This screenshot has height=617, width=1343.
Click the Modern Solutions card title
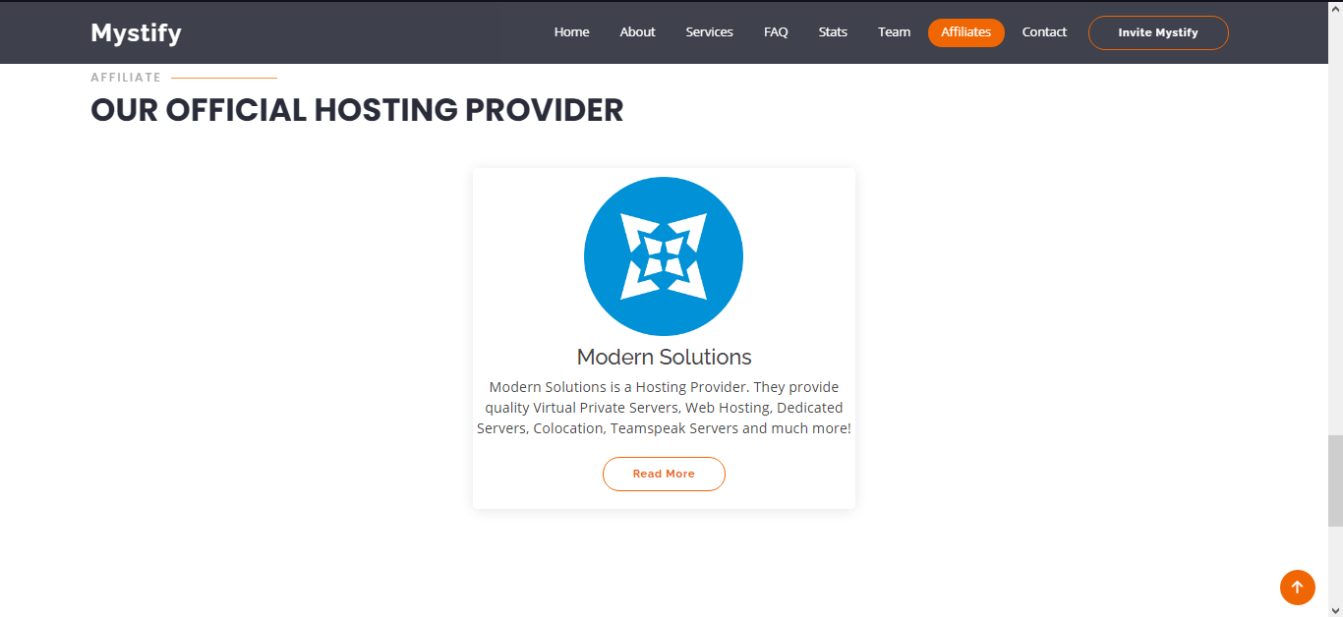pyautogui.click(x=664, y=358)
